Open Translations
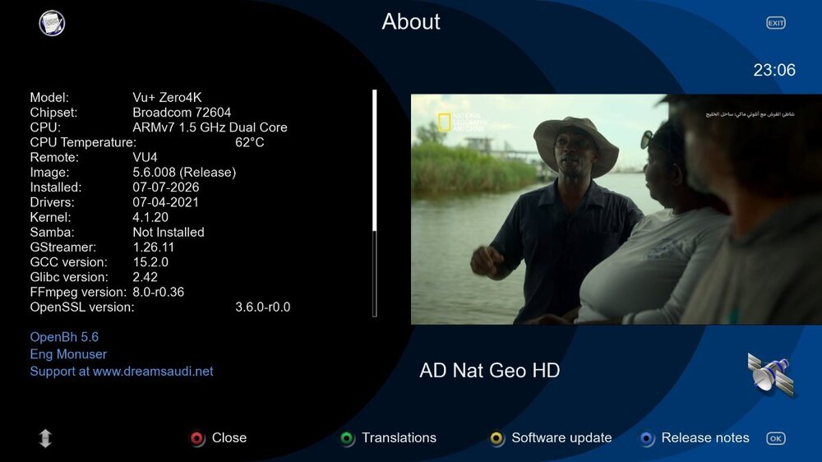 tap(399, 438)
